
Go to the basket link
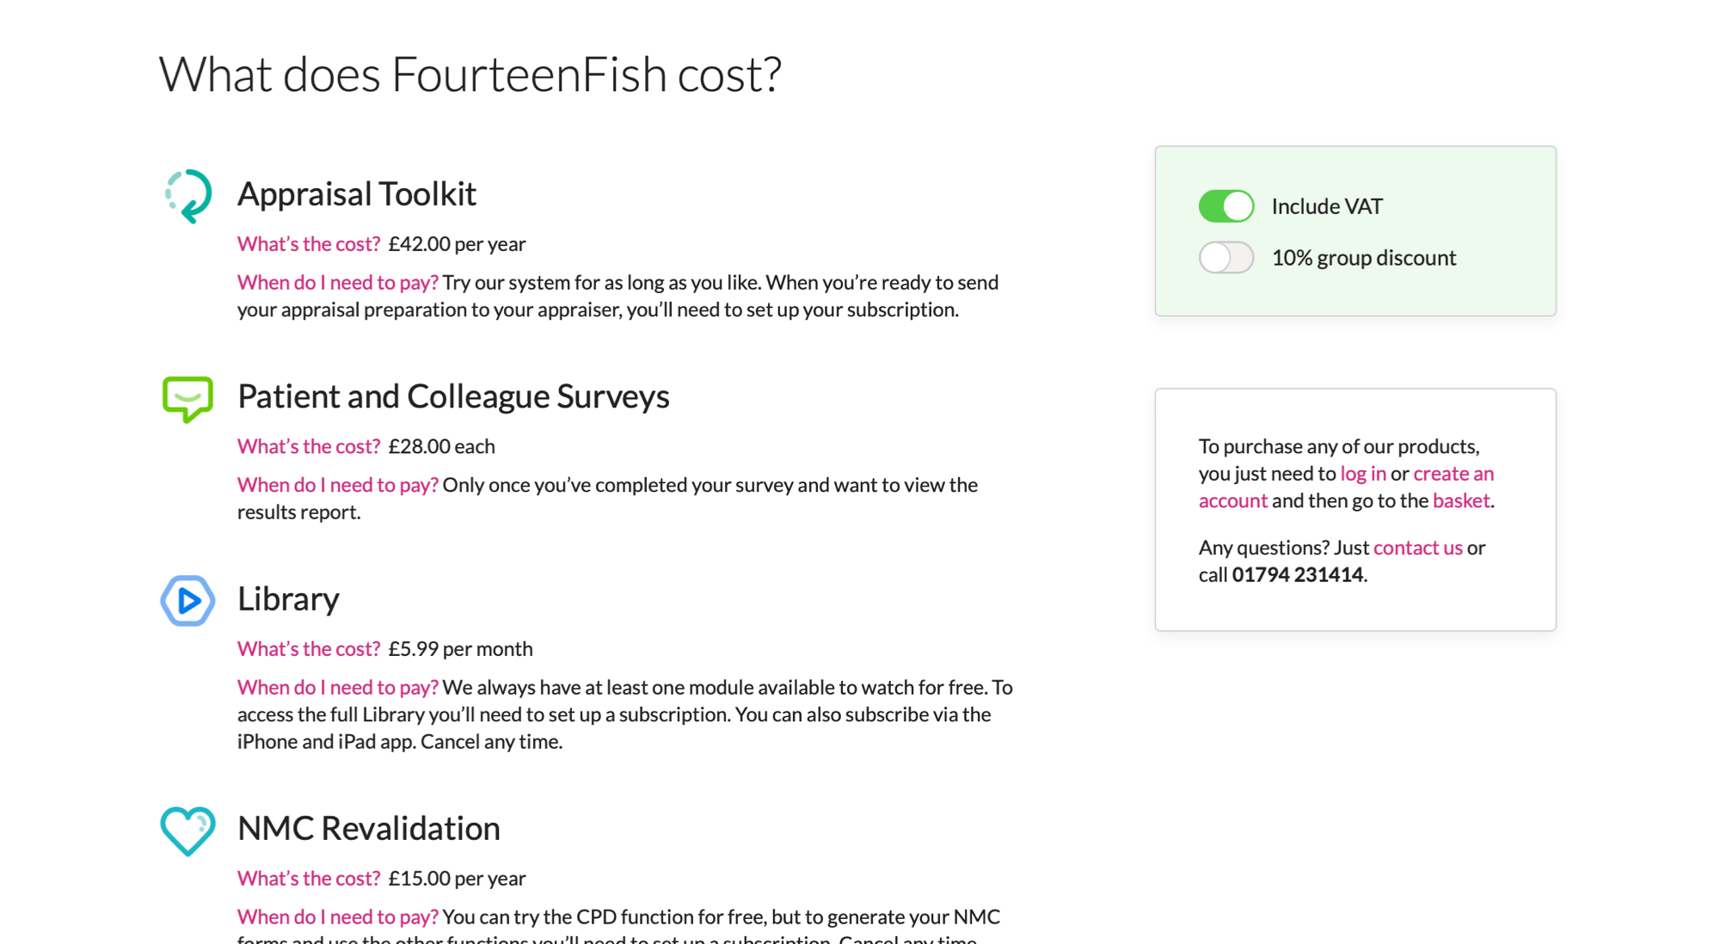click(1461, 500)
